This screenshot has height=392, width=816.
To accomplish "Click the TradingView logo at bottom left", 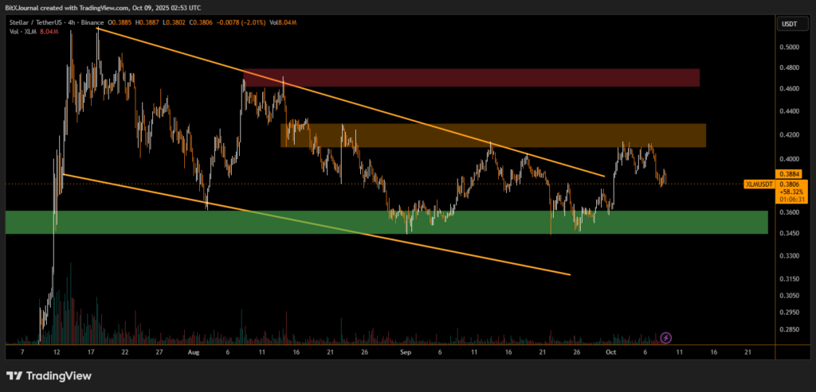I will tap(48, 375).
